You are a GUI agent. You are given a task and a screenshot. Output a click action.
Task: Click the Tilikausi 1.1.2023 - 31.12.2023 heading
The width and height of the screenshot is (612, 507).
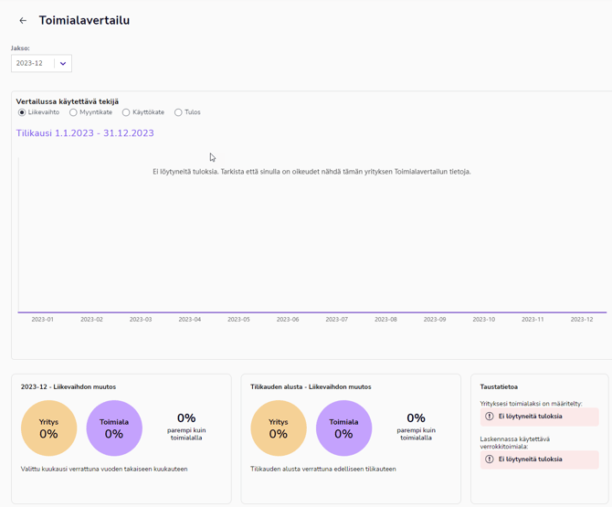[85, 133]
